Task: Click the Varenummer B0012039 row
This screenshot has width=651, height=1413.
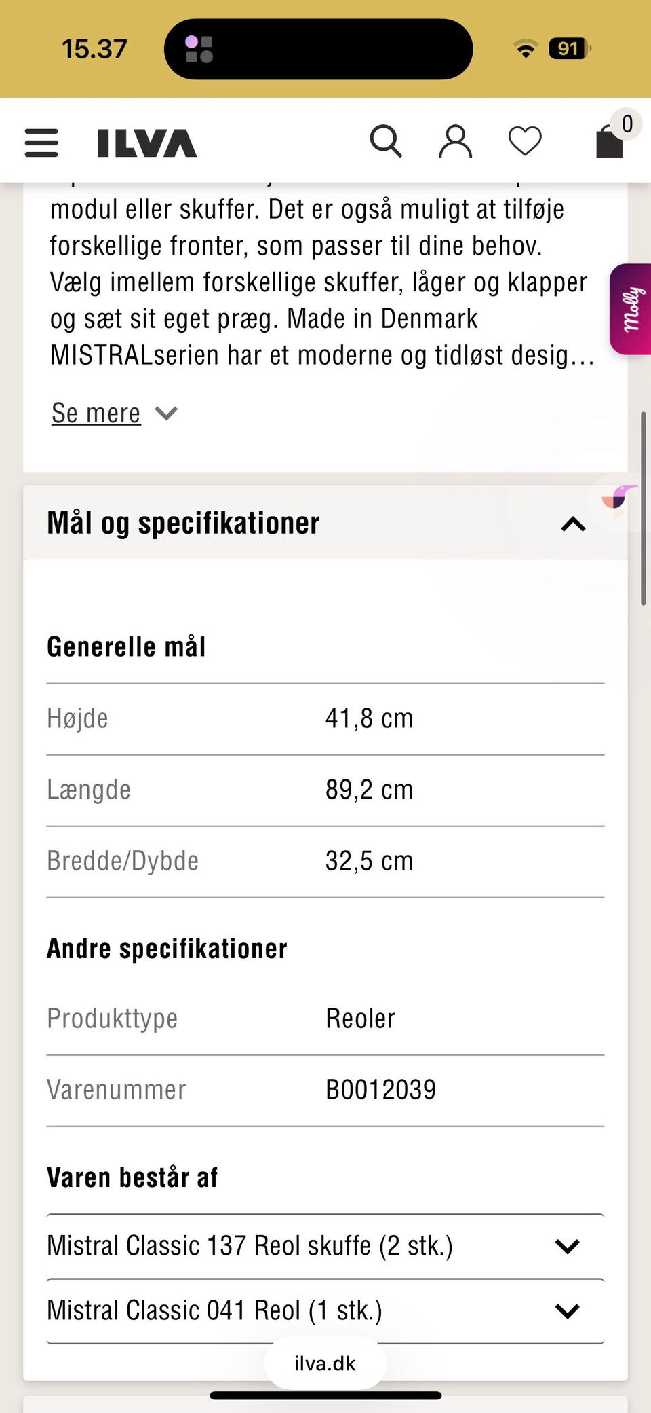Action: (x=325, y=1089)
